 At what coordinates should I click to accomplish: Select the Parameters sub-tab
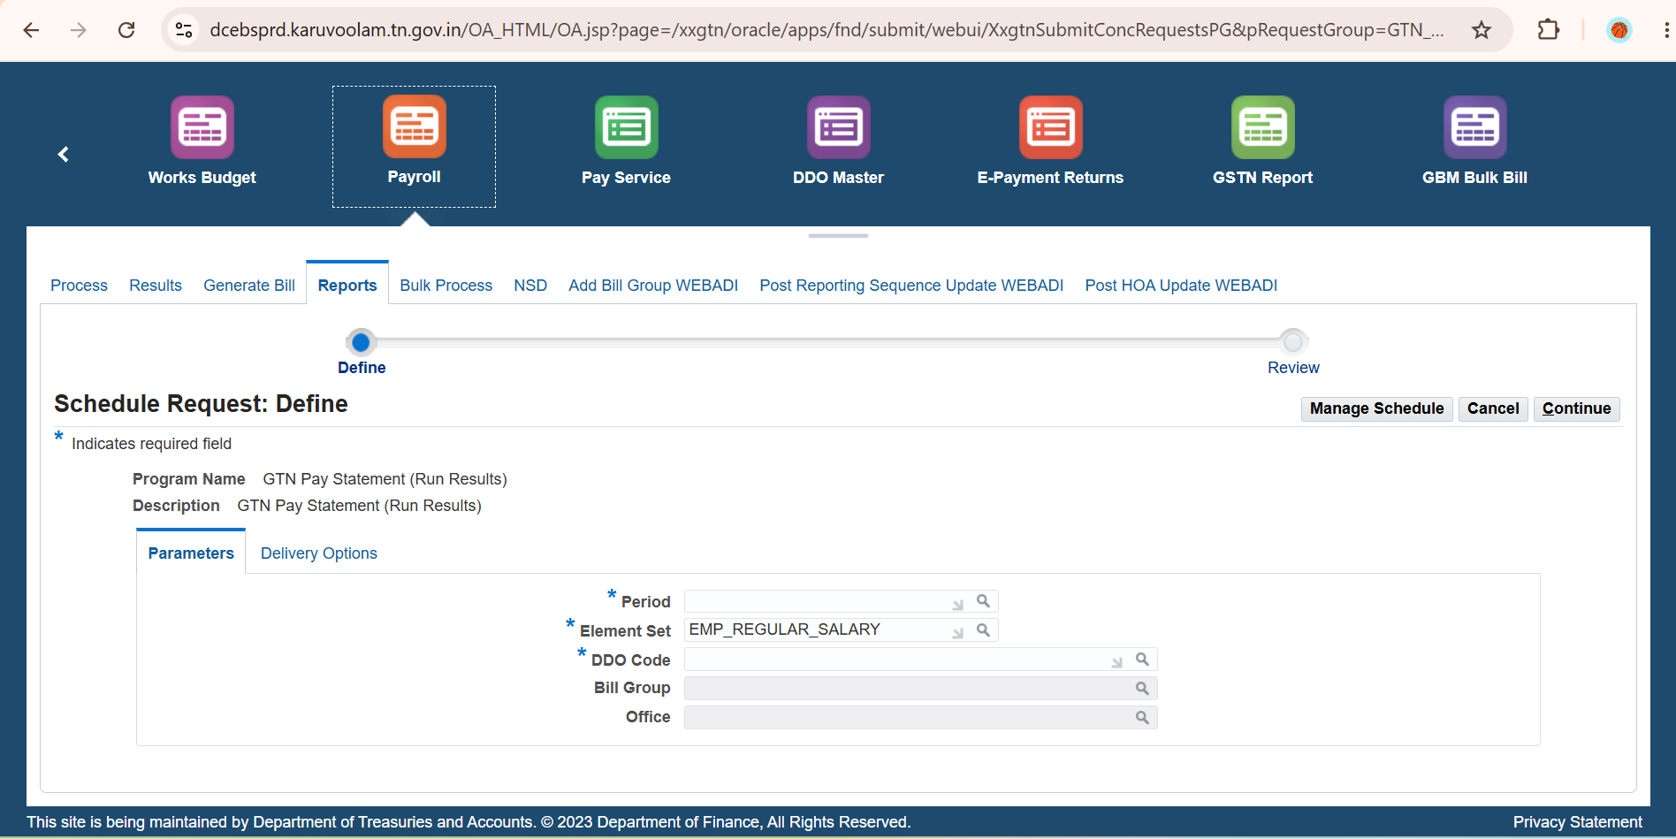pyautogui.click(x=191, y=553)
